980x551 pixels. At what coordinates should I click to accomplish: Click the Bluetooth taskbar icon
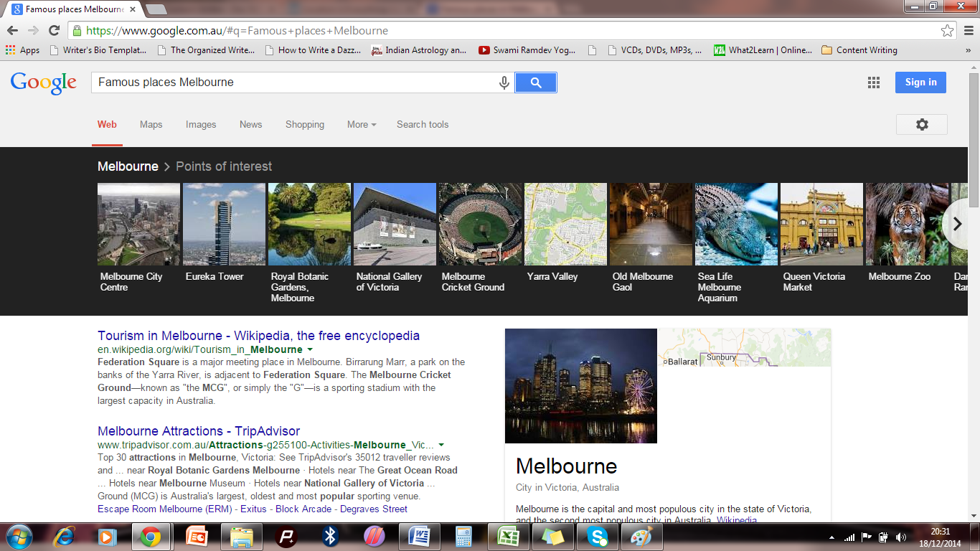[x=329, y=537]
